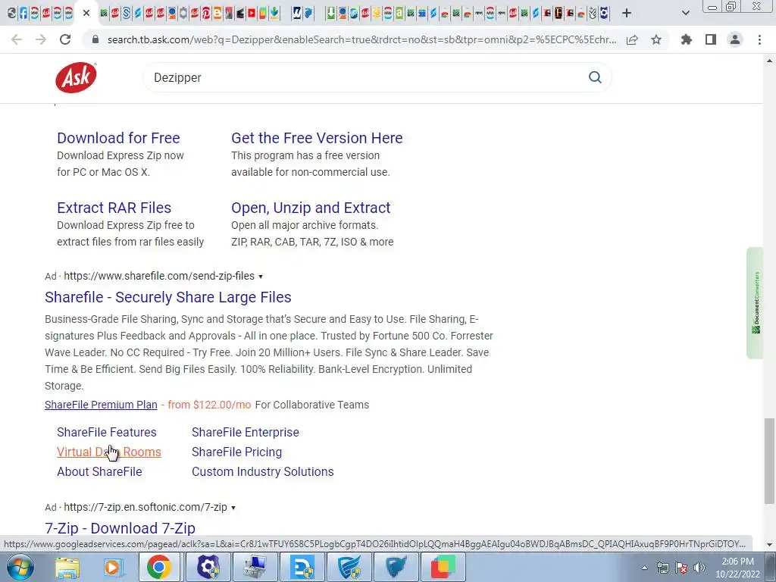Expand the sharefile.com ad URL dropdown arrow
This screenshot has width=776, height=582.
tap(261, 277)
